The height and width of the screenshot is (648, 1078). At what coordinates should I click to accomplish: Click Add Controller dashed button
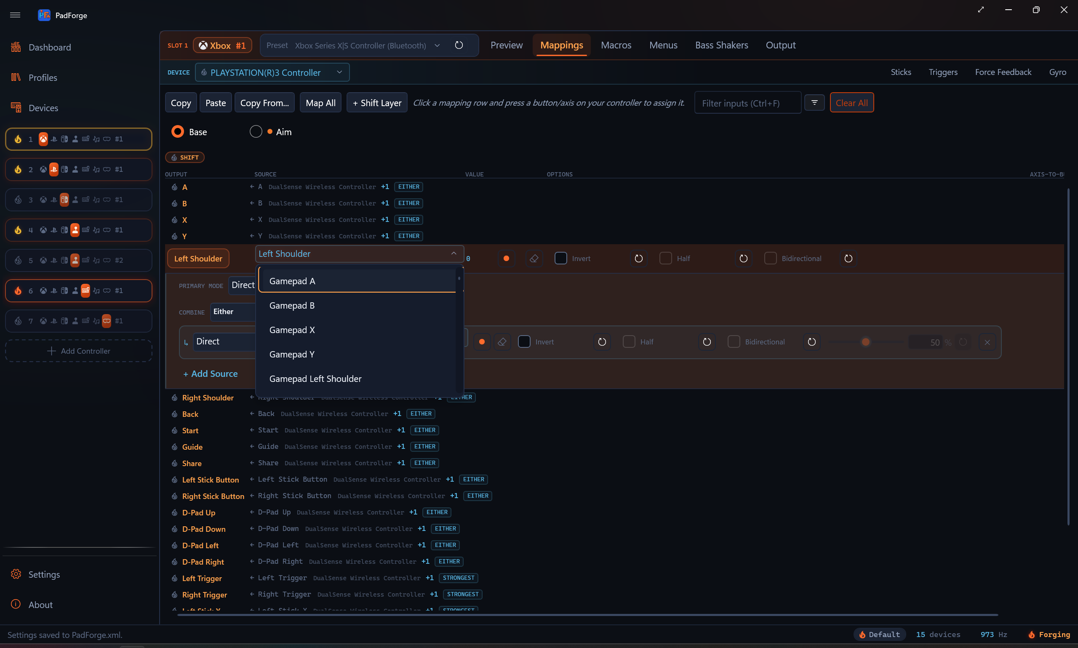coord(79,351)
